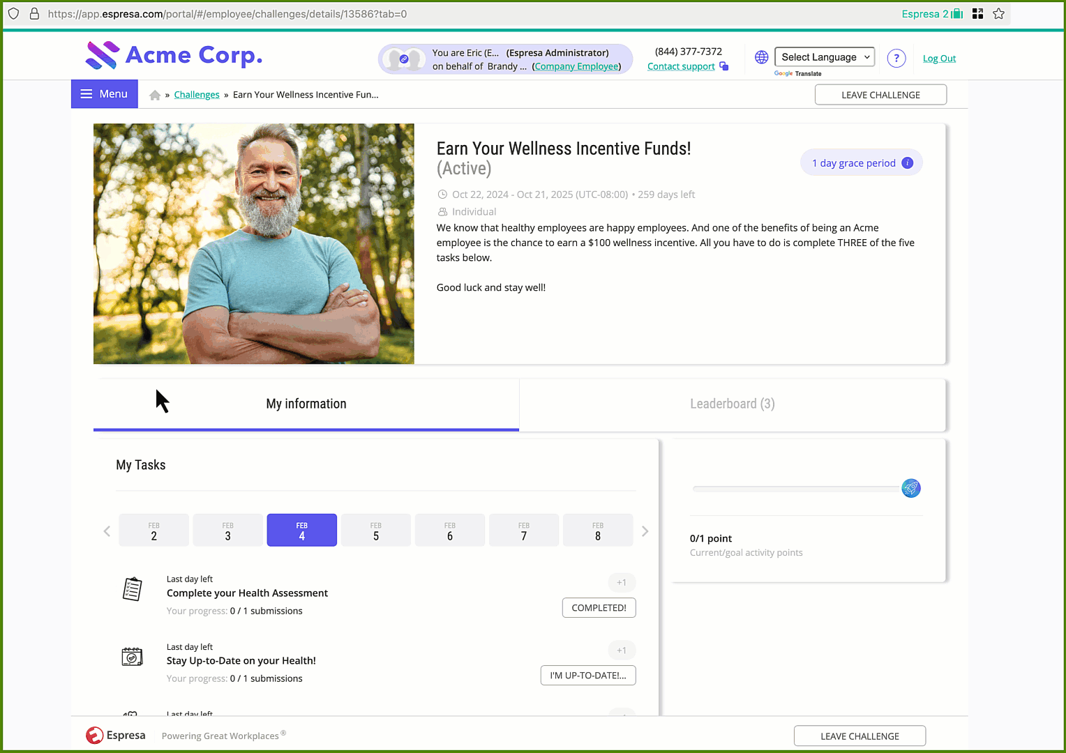Click the Health Assessment clipboard icon
This screenshot has height=753, width=1066.
coord(133,589)
